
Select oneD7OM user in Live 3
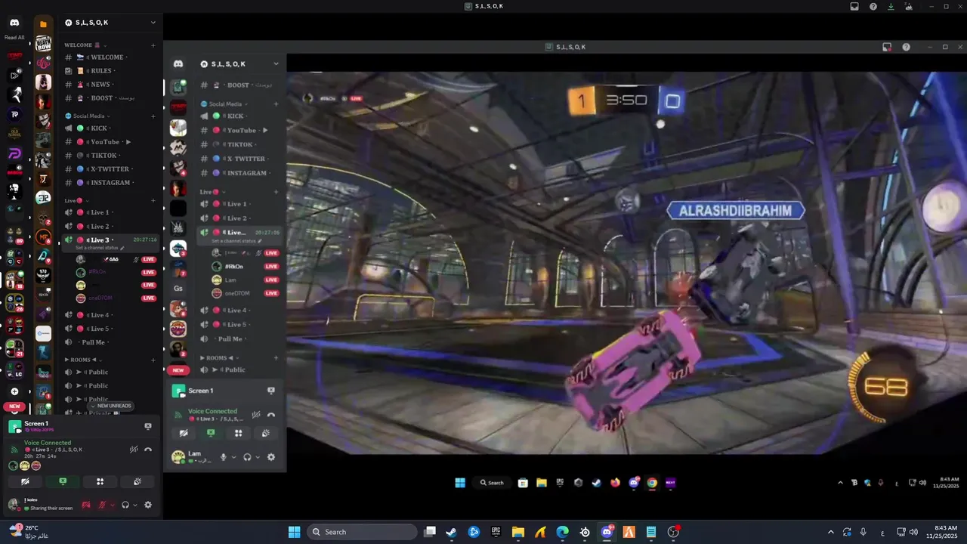click(117, 298)
